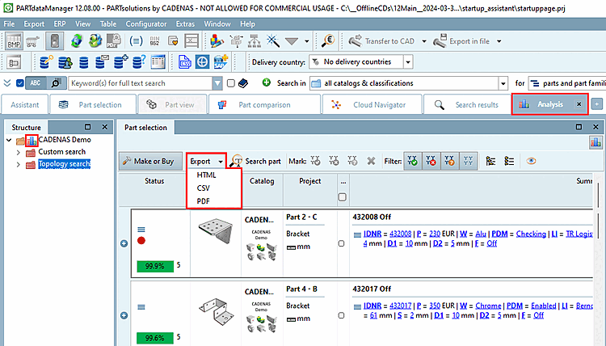Click the bar chart icon at Part selection right
This screenshot has width=606, height=346.
pos(595,142)
